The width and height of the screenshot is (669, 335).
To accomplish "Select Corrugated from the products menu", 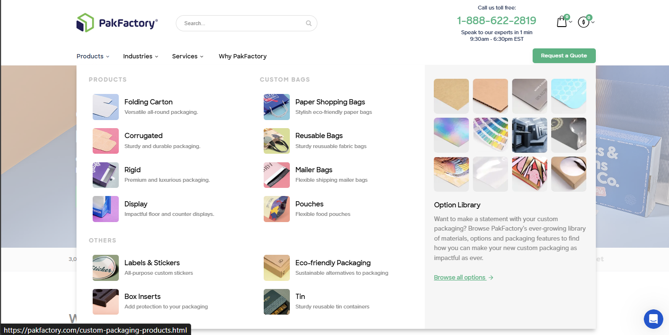I will click(x=143, y=136).
